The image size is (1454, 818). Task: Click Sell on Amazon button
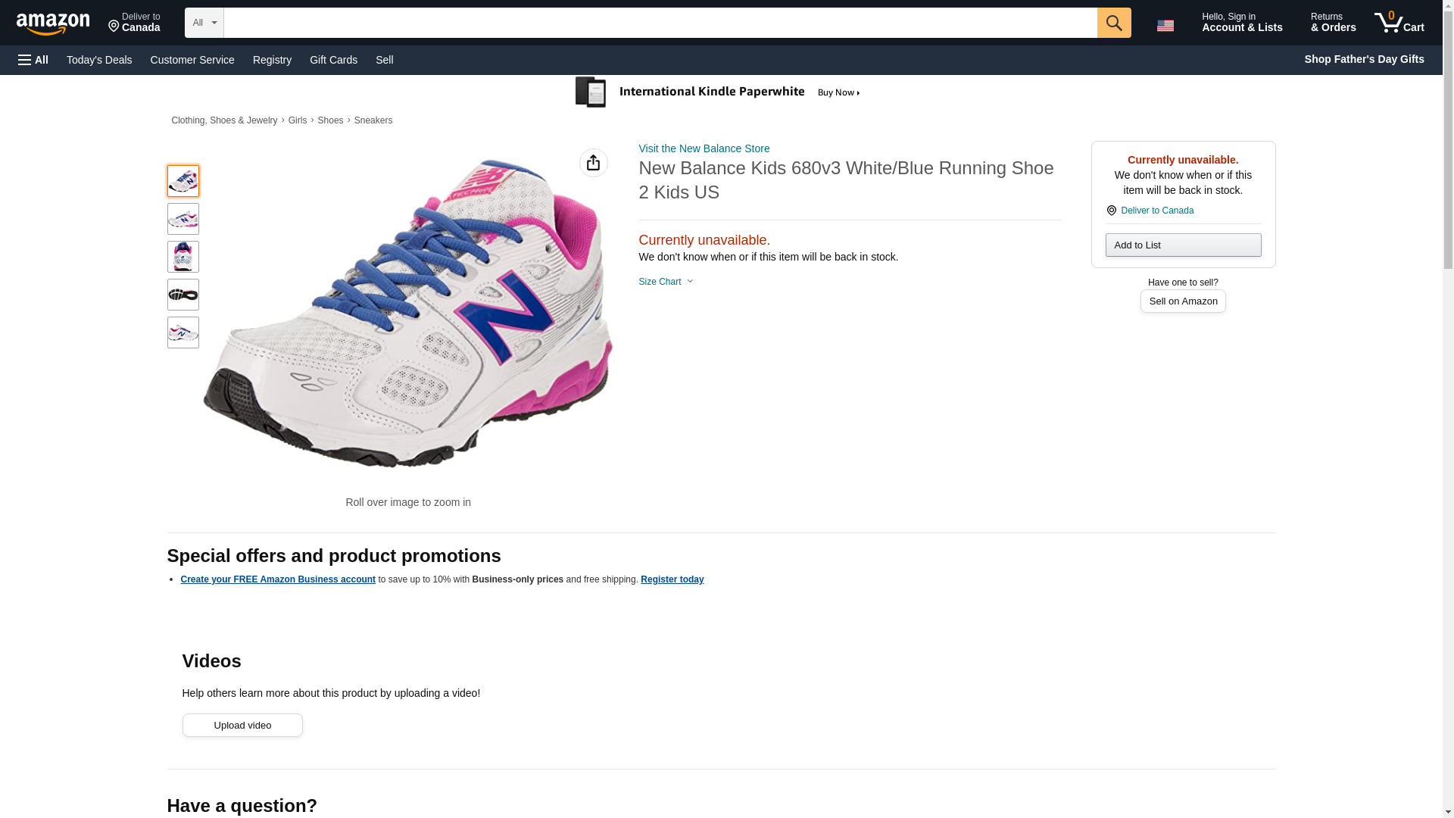pos(1182,301)
